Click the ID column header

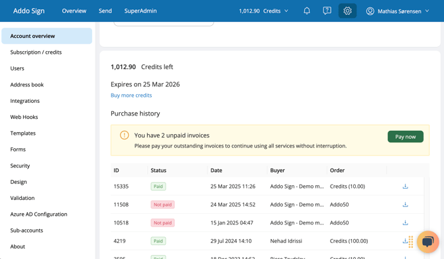pos(117,170)
